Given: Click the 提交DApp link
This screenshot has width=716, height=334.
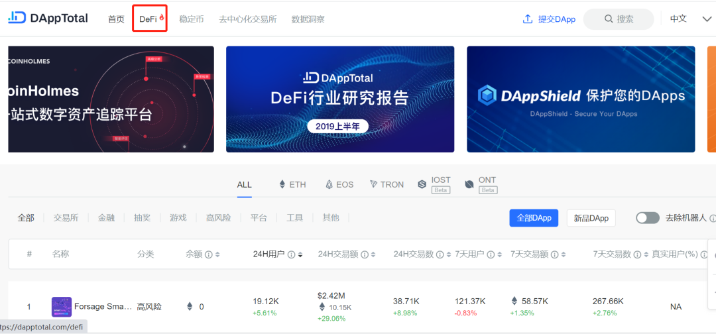Looking at the screenshot, I should (x=557, y=19).
